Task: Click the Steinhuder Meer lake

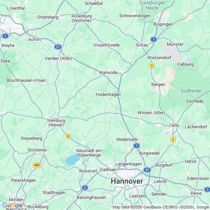Action: tap(72, 159)
